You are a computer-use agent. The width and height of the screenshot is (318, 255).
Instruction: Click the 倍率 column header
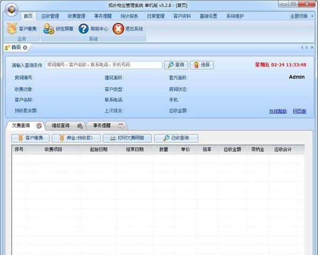[x=207, y=149]
